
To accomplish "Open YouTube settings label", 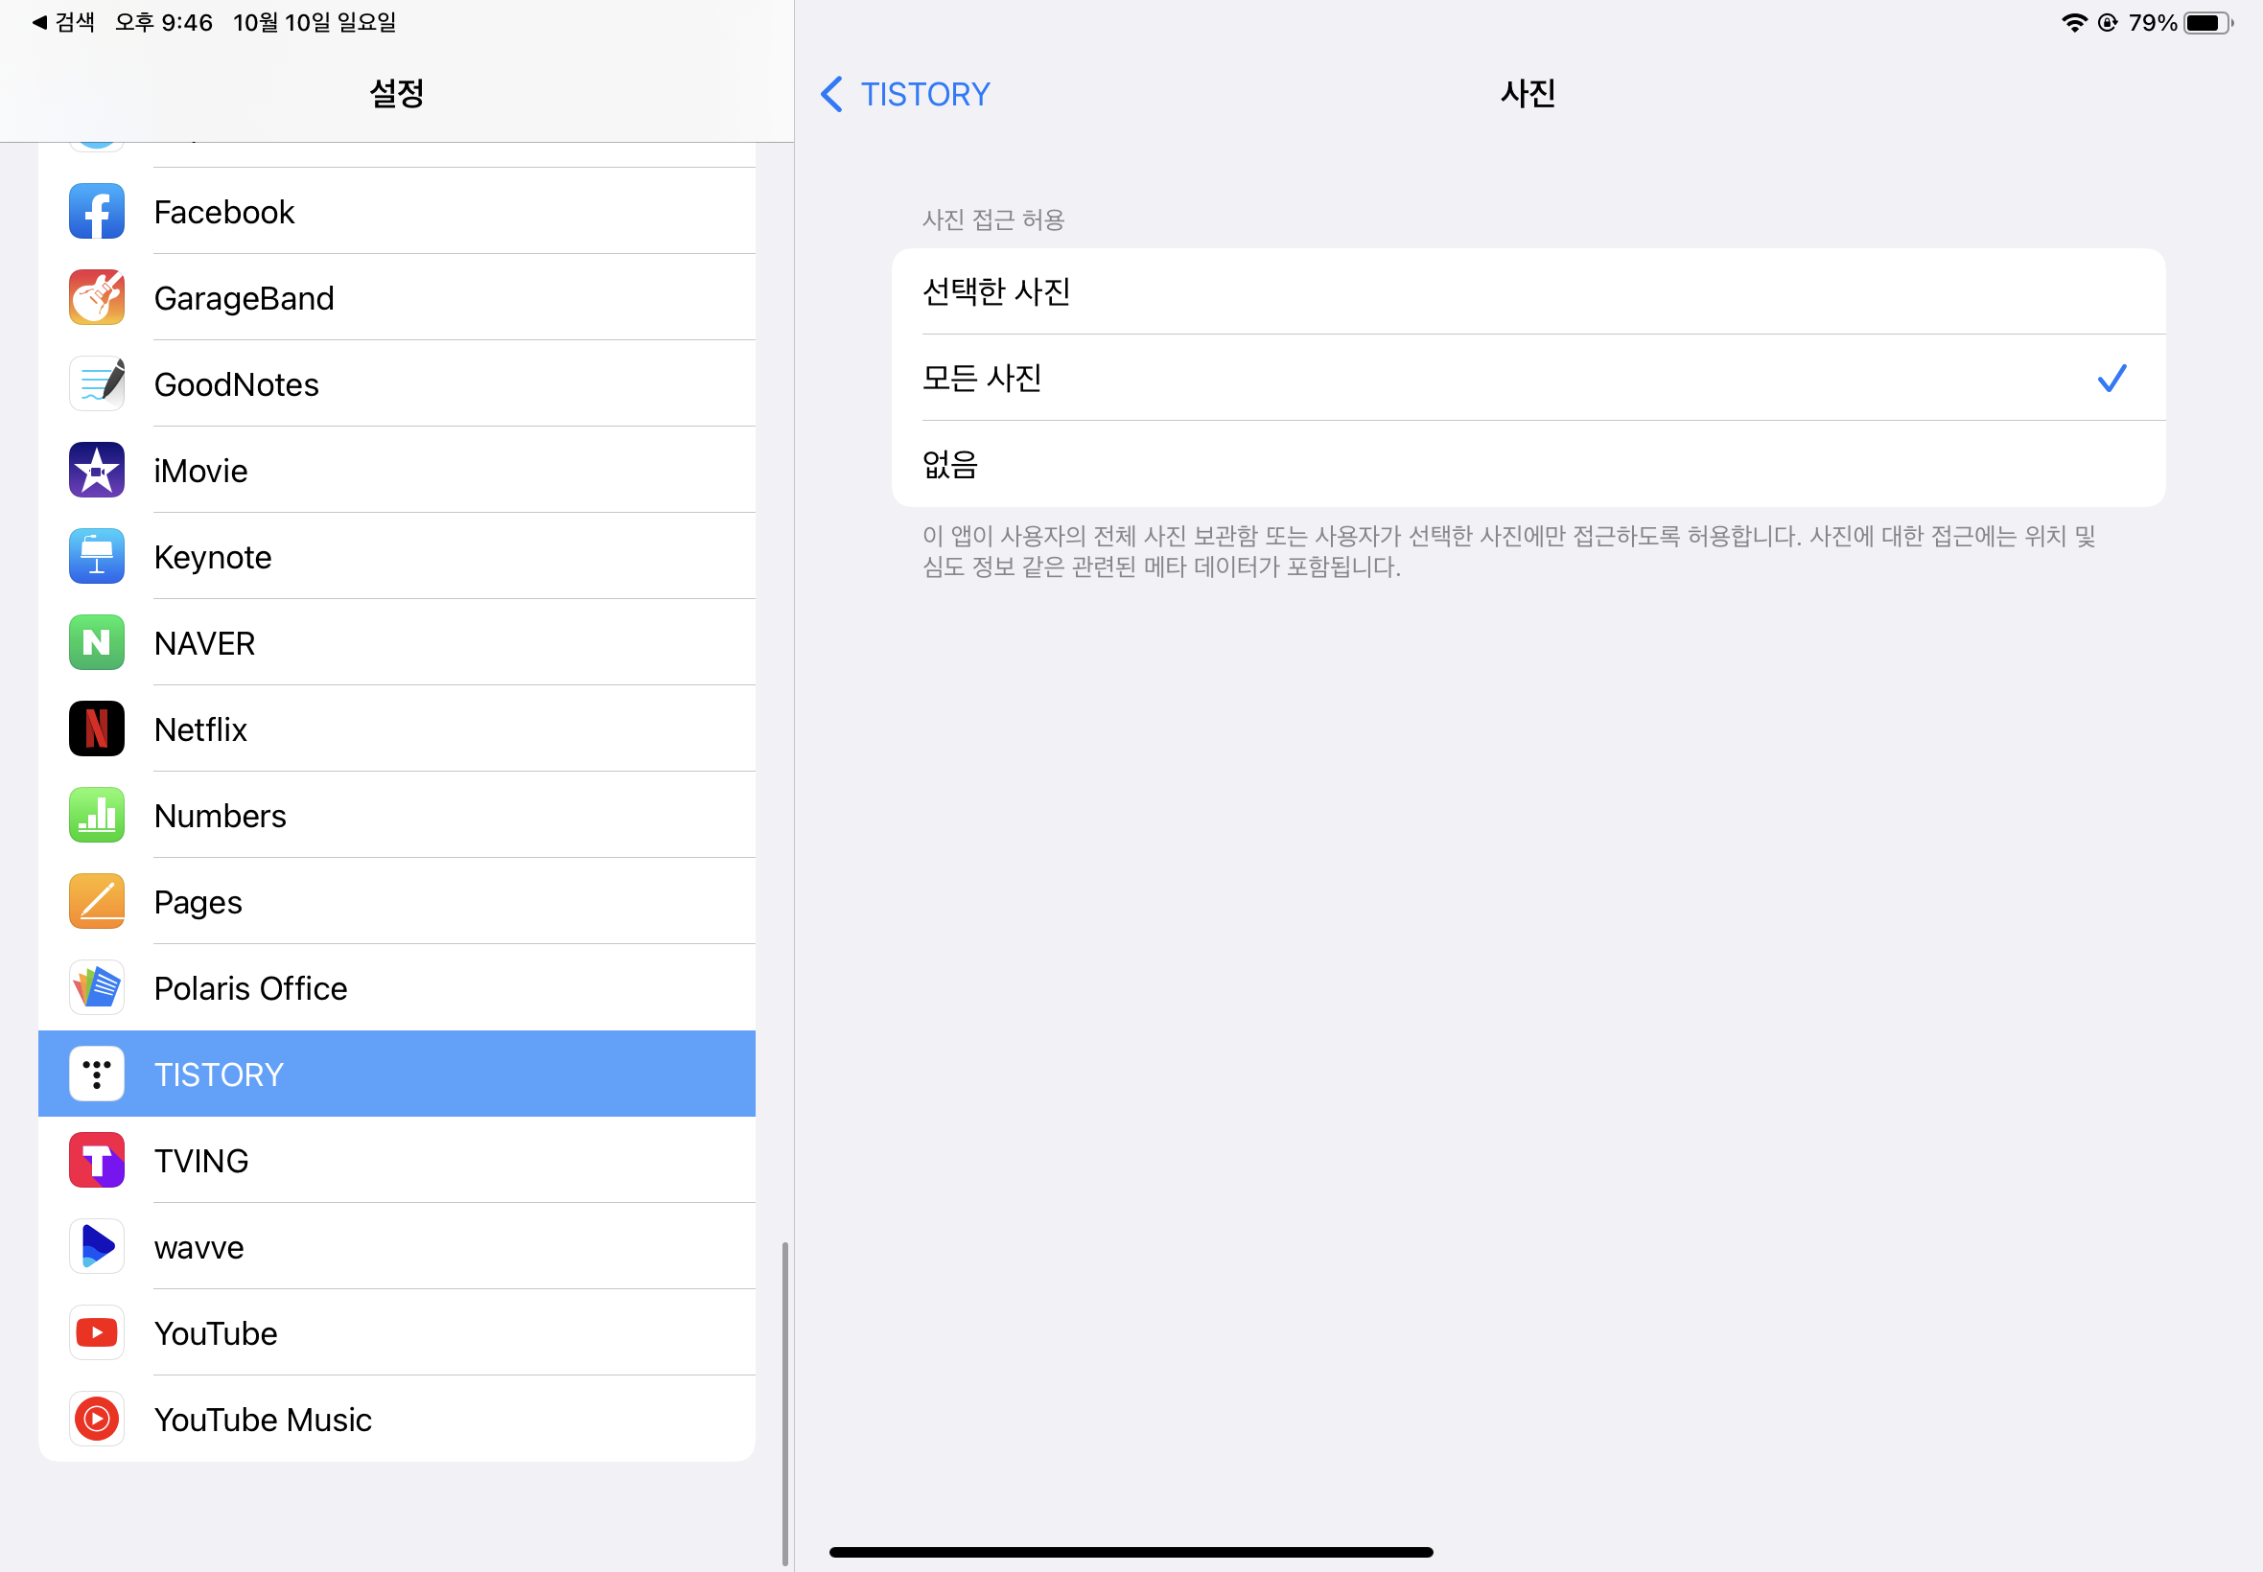I will 216,1333.
